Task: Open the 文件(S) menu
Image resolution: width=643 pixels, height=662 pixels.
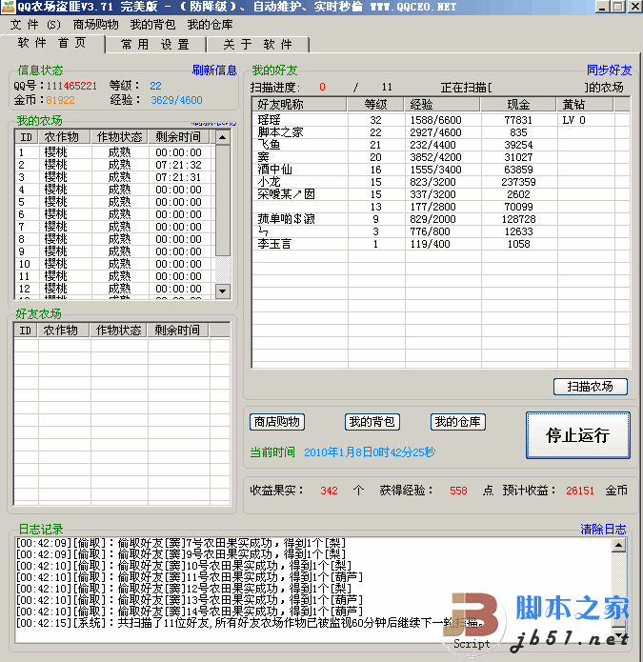Action: 35,24
